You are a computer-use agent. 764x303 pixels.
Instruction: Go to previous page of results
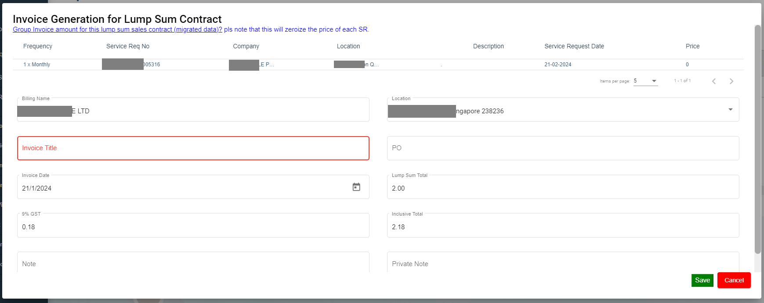714,81
